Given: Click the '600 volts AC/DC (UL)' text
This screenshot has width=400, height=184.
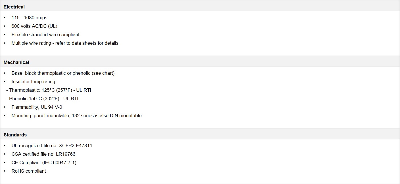Looking at the screenshot, I should tap(34, 26).
